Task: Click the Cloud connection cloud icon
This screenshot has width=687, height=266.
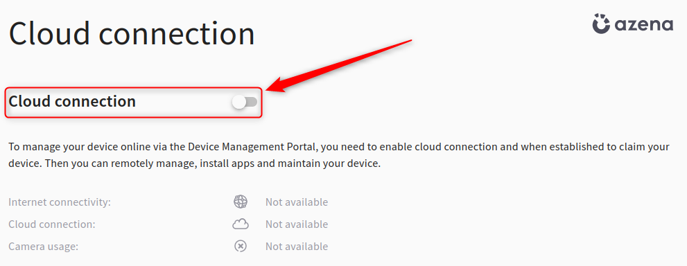Action: [x=240, y=224]
